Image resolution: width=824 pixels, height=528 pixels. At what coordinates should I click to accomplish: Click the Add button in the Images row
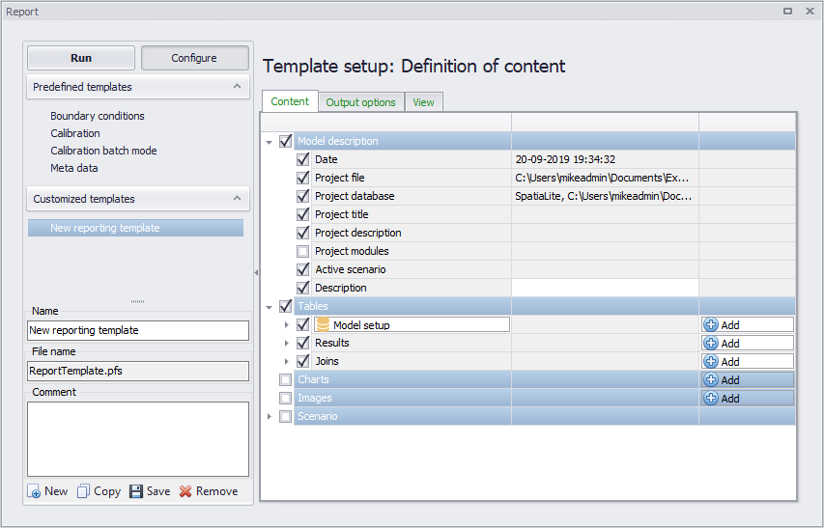pos(747,399)
